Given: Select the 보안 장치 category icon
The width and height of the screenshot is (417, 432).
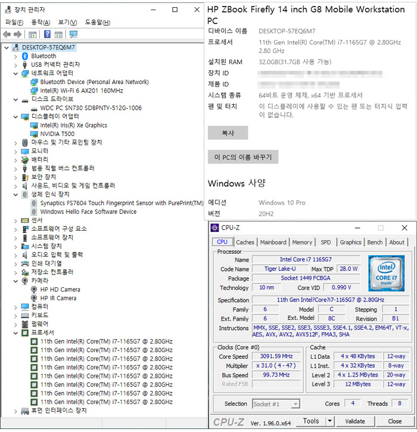Looking at the screenshot, I should pyautogui.click(x=25, y=177).
